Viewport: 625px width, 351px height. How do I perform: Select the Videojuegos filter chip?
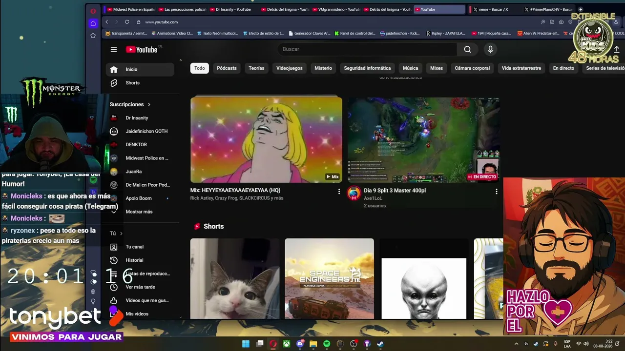290,68
